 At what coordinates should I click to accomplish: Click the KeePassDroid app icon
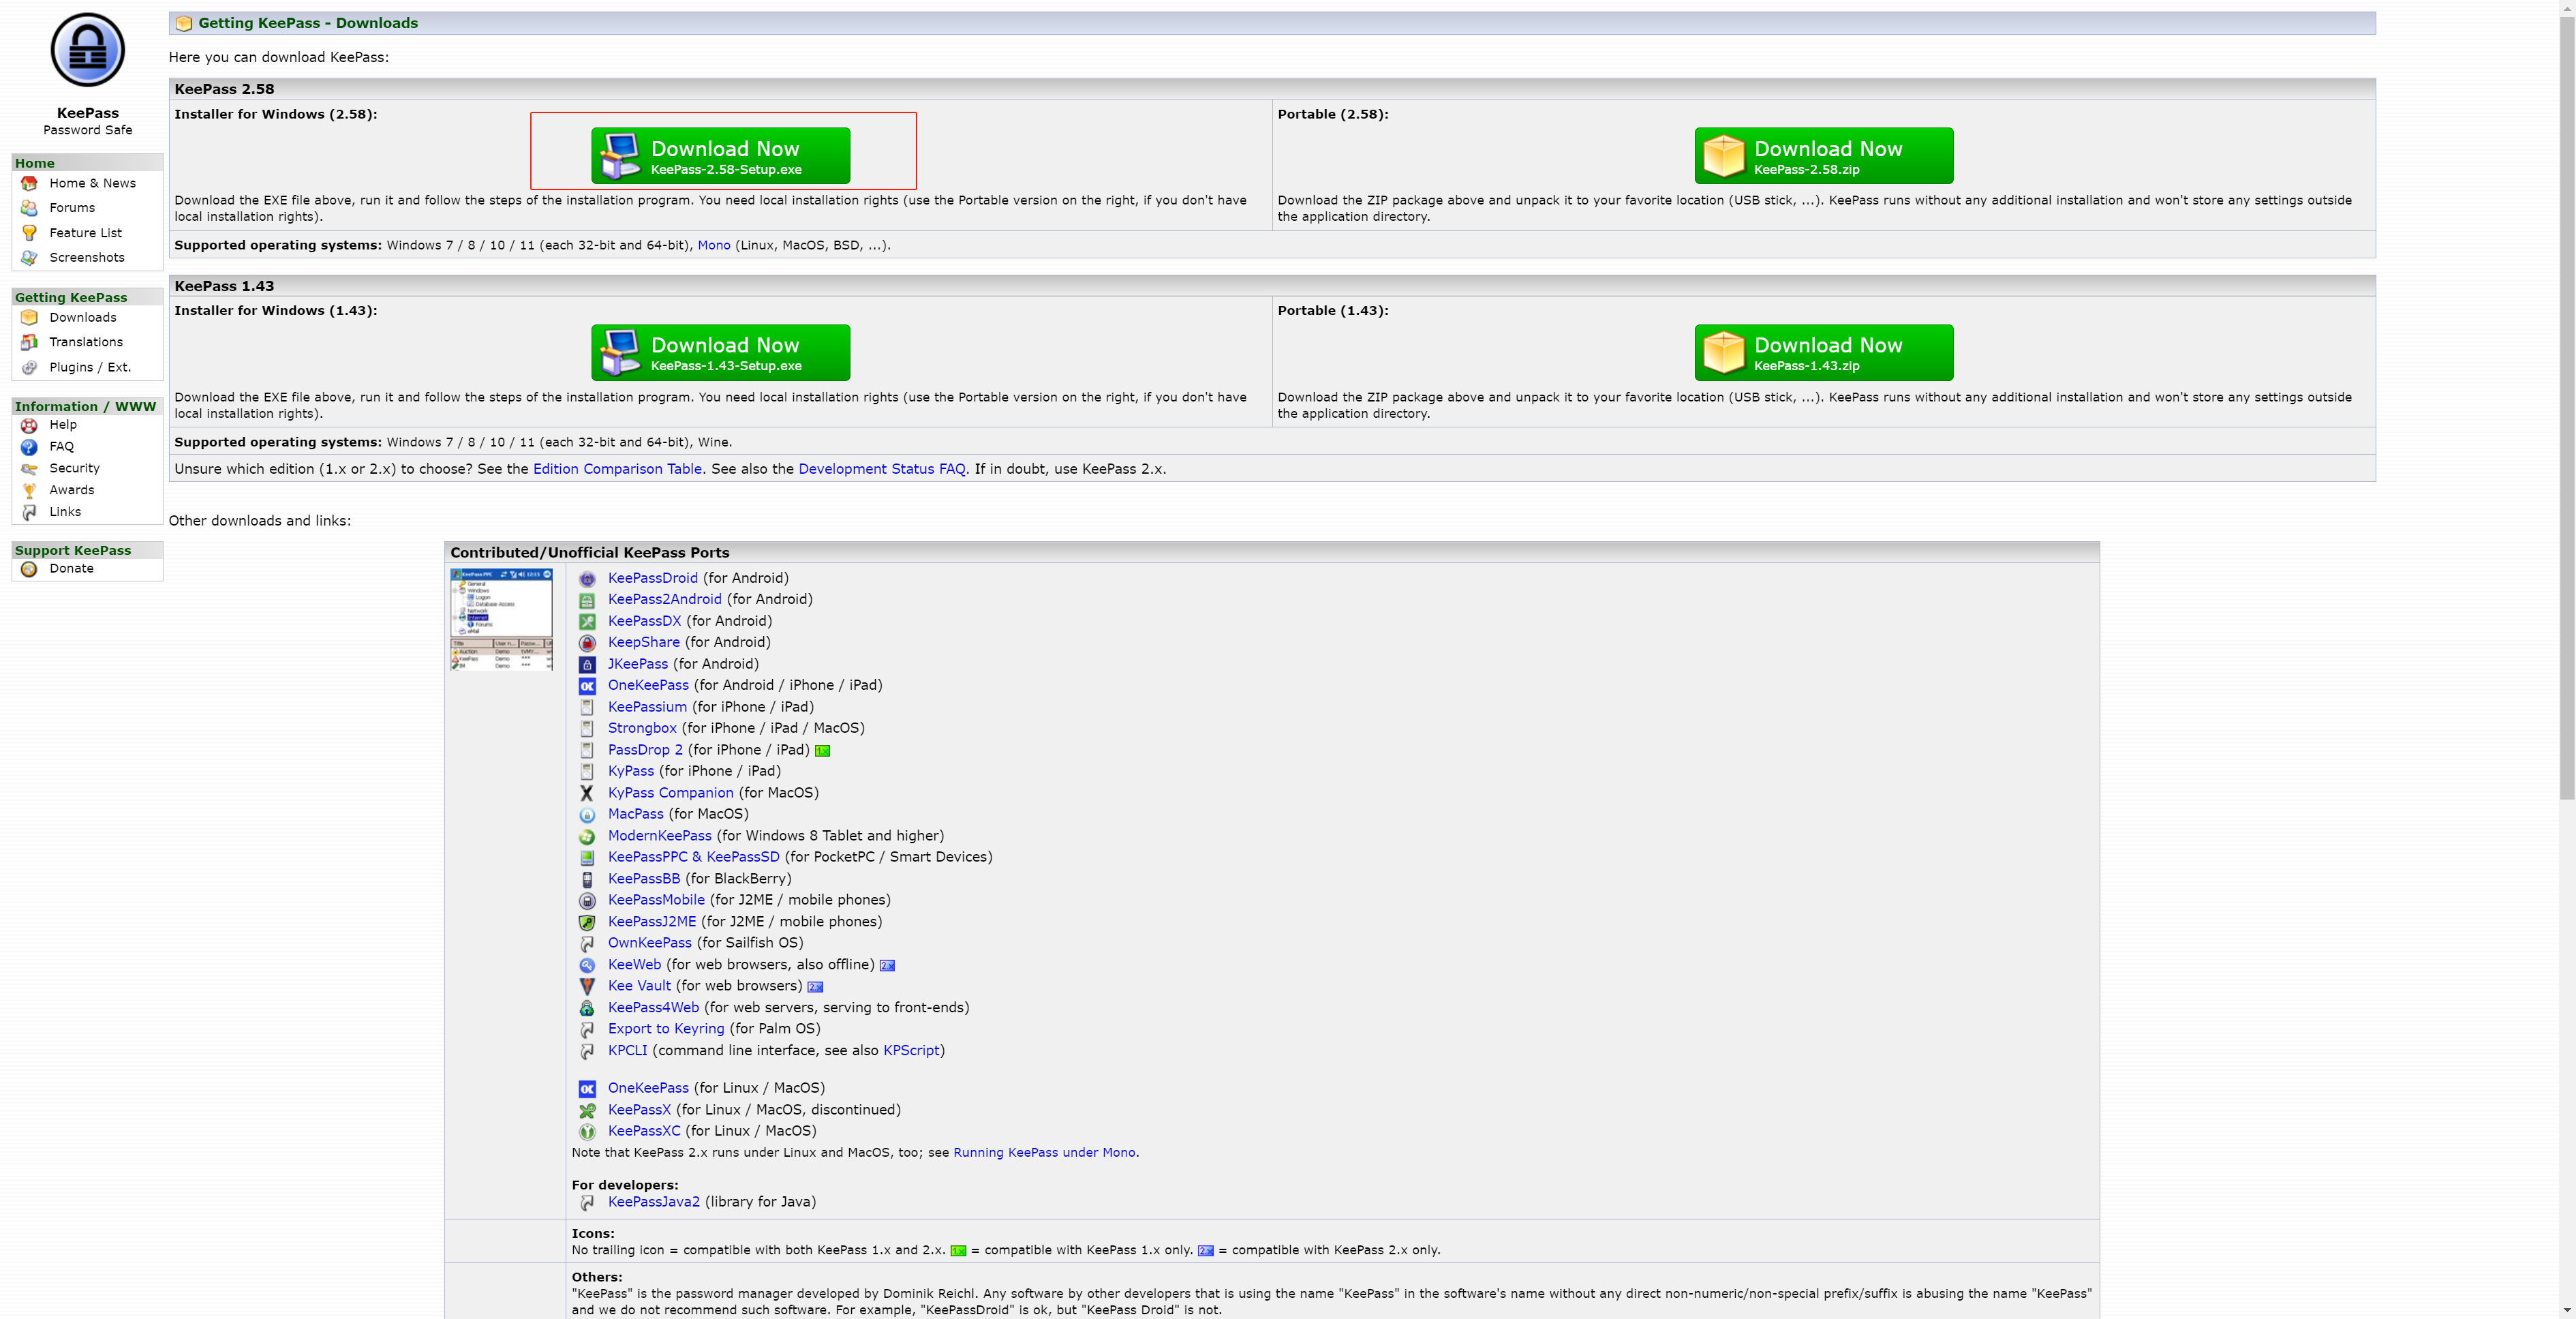587,579
